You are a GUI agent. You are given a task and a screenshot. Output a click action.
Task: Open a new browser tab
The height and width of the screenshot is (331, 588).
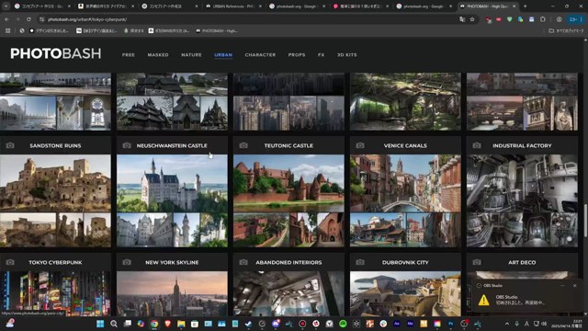pos(525,6)
